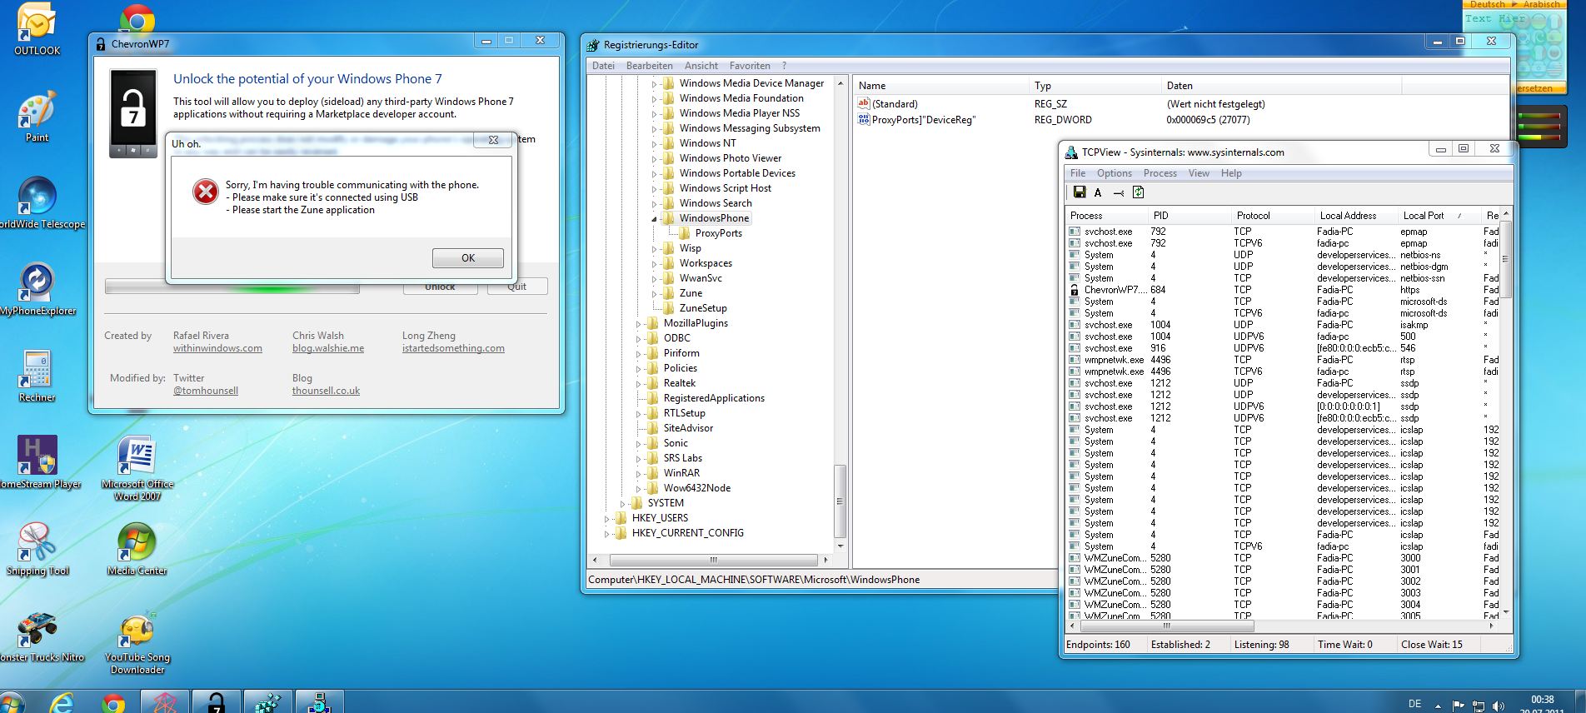This screenshot has width=1586, height=713.
Task: Switch to ChevronWP7 padlock taskbar button
Action: click(x=217, y=701)
